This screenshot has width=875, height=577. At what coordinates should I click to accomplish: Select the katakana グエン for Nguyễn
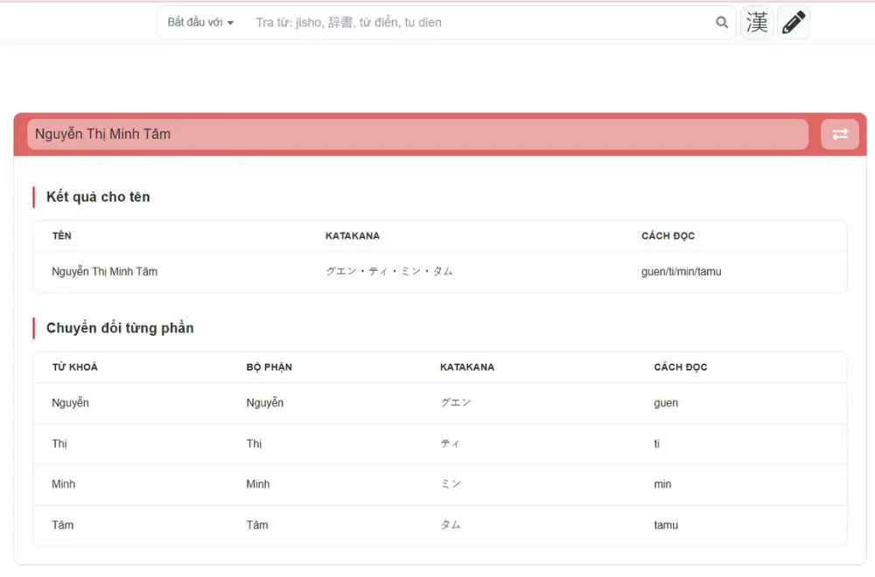pyautogui.click(x=451, y=403)
